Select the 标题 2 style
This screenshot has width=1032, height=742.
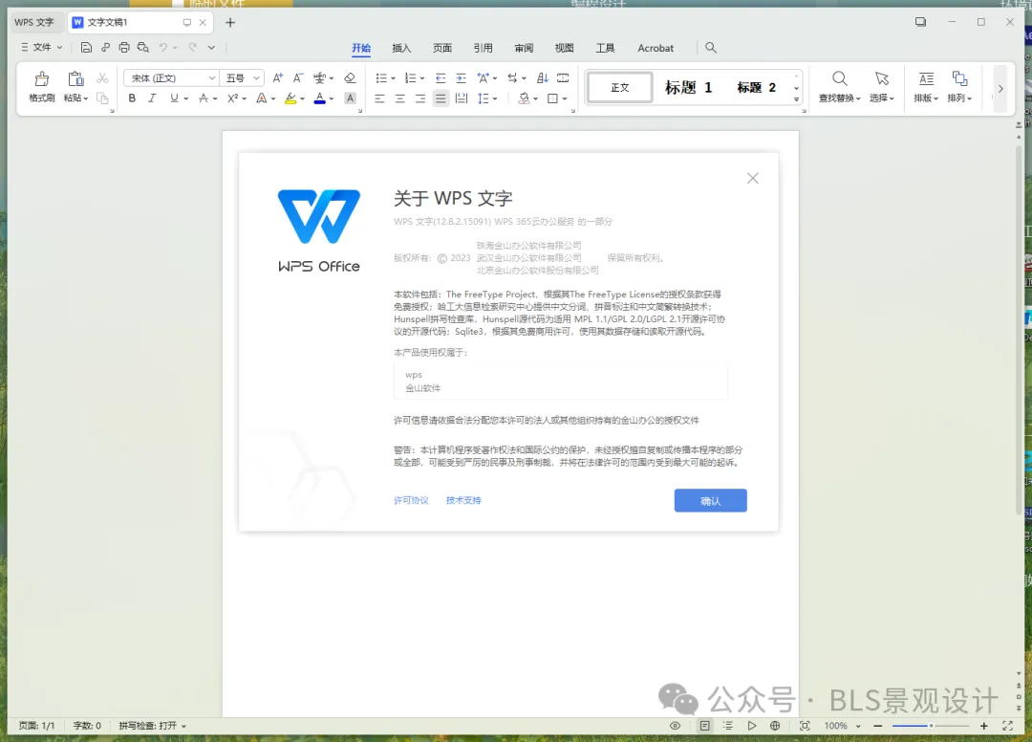[x=756, y=87]
